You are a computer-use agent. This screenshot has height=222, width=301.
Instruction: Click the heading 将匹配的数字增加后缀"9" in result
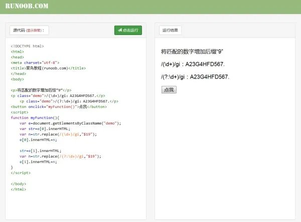click(x=192, y=51)
